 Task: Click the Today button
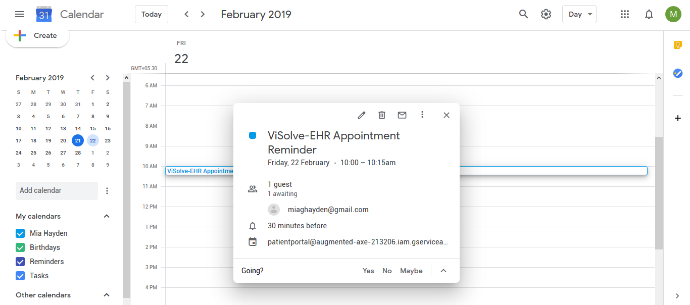coord(152,14)
